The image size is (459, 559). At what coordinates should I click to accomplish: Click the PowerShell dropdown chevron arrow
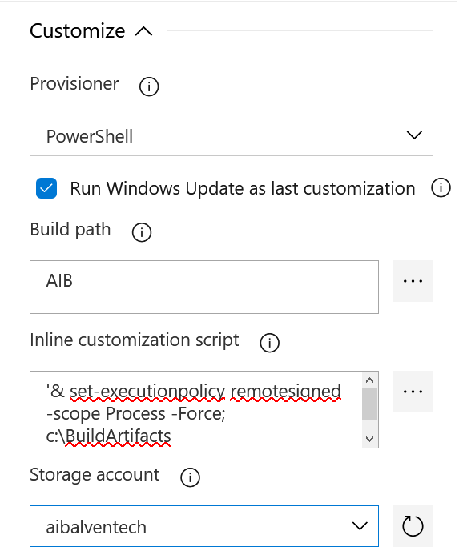pyautogui.click(x=414, y=135)
